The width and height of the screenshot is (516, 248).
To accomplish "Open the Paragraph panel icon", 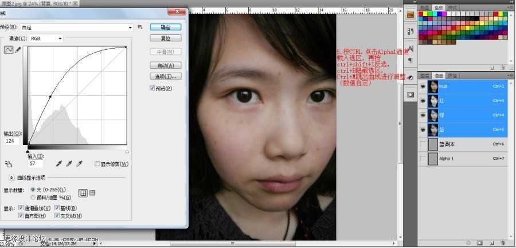I will (411, 60).
